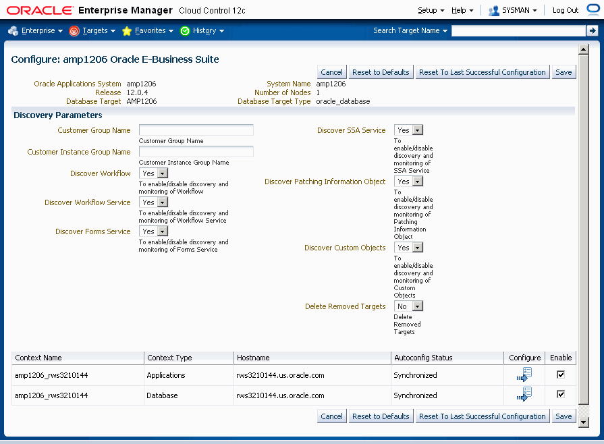
Task: Uncheck Enable for the Applications context row
Action: tap(561, 374)
